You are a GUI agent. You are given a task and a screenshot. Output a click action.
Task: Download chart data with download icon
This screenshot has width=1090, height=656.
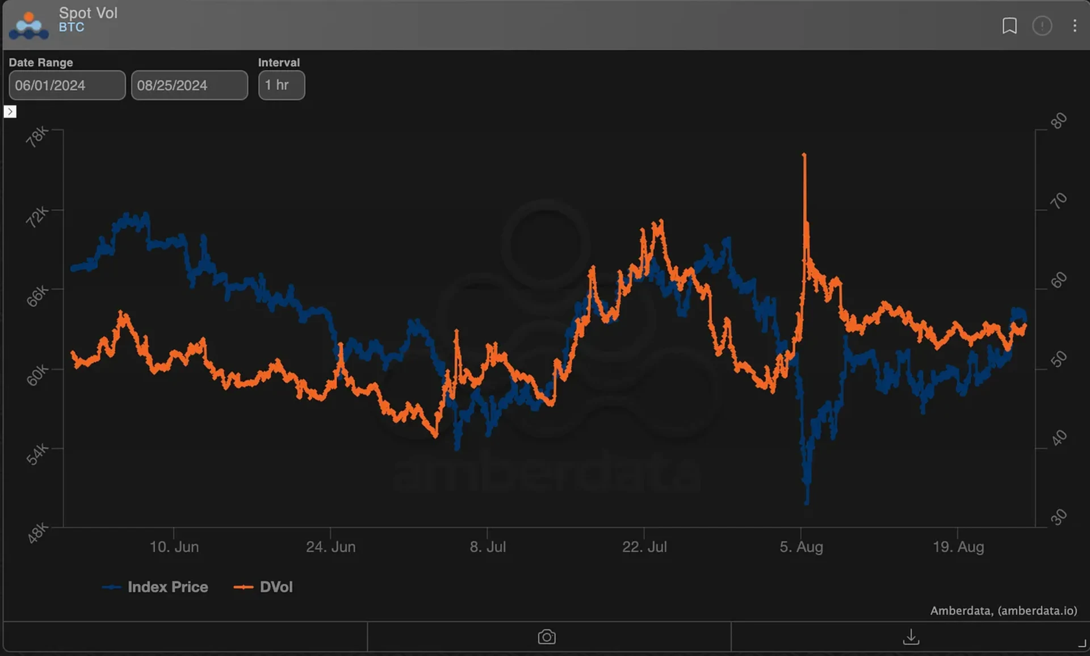click(911, 637)
